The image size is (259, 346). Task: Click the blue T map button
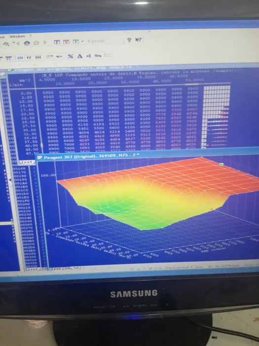pos(57,42)
